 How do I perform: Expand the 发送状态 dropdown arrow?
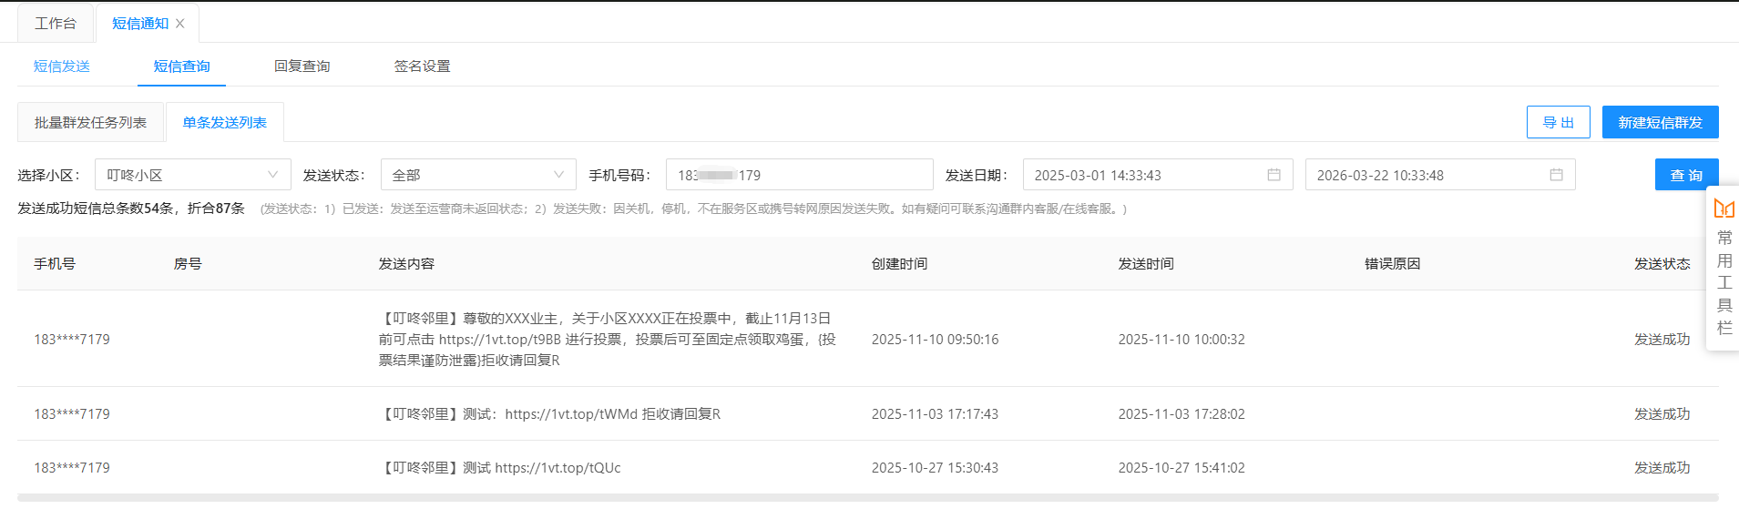(558, 175)
